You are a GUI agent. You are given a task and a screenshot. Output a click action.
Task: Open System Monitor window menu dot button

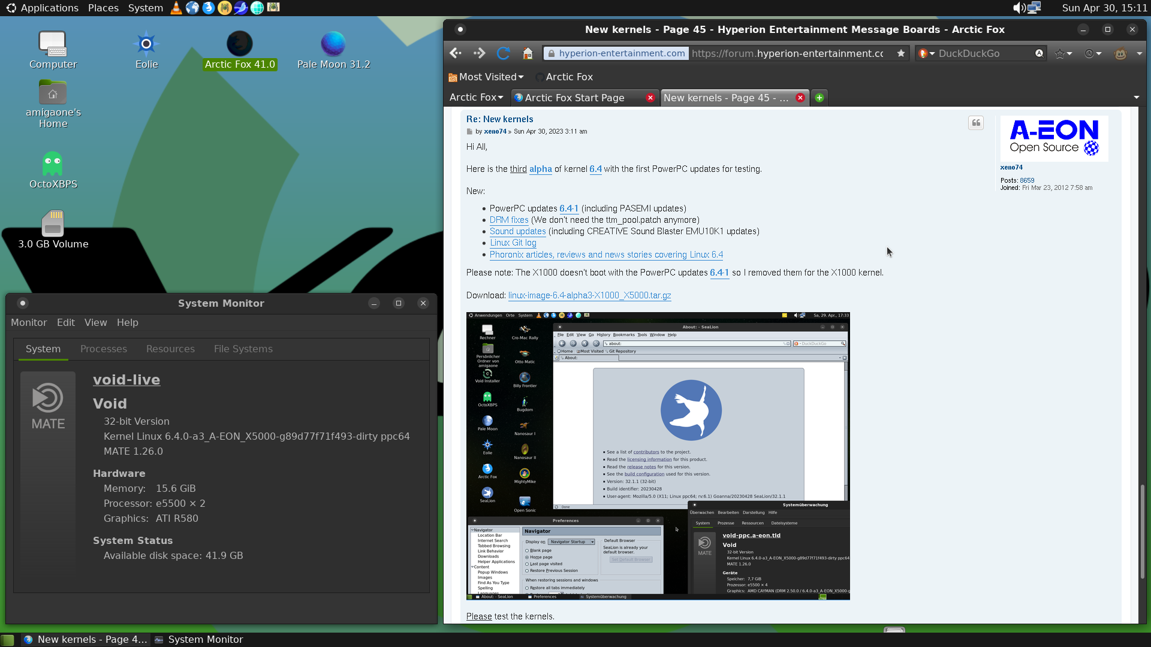(23, 303)
